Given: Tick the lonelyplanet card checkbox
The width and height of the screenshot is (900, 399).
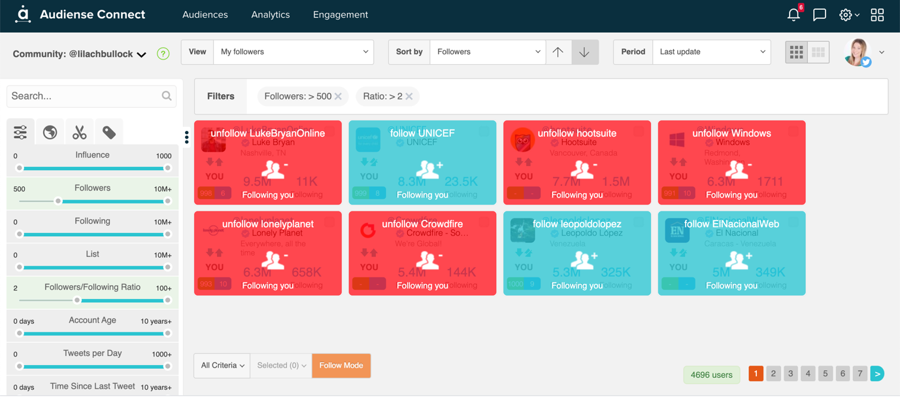Looking at the screenshot, I should [x=329, y=222].
